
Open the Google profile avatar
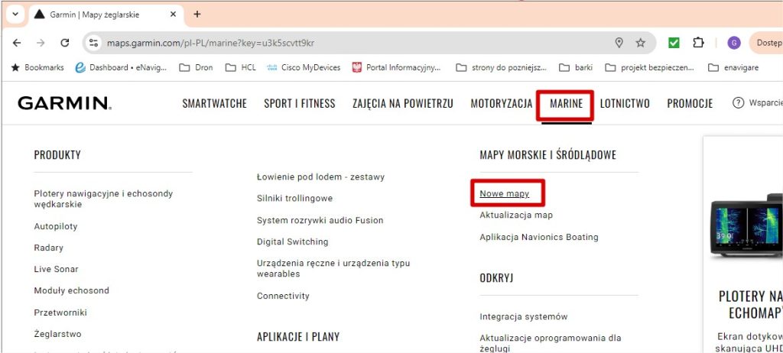[734, 43]
